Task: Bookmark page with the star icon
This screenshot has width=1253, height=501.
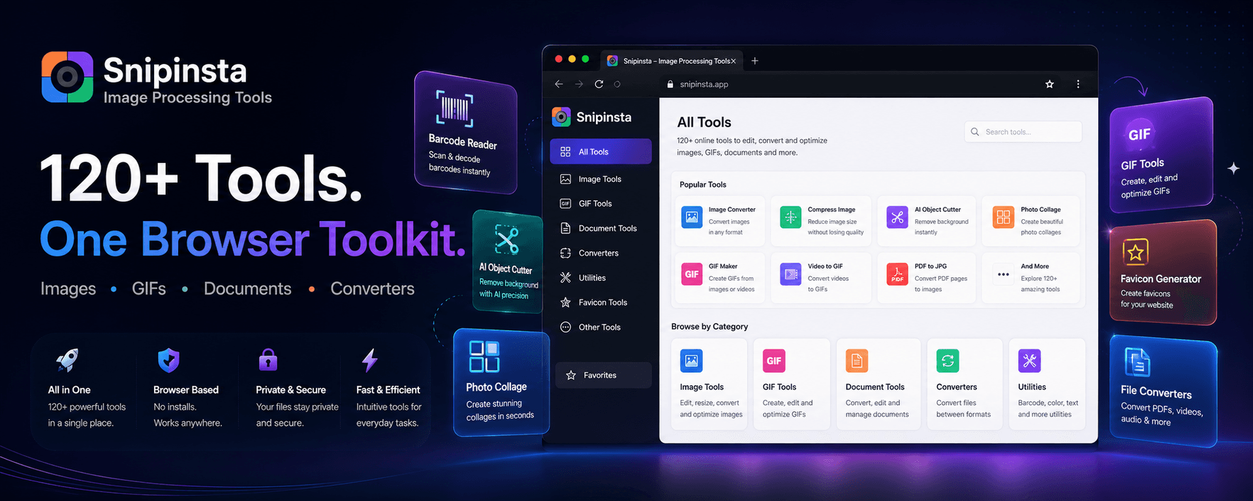Action: pos(1049,84)
